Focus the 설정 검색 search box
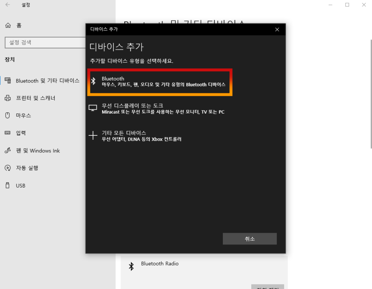This screenshot has width=372, height=289. (45, 42)
